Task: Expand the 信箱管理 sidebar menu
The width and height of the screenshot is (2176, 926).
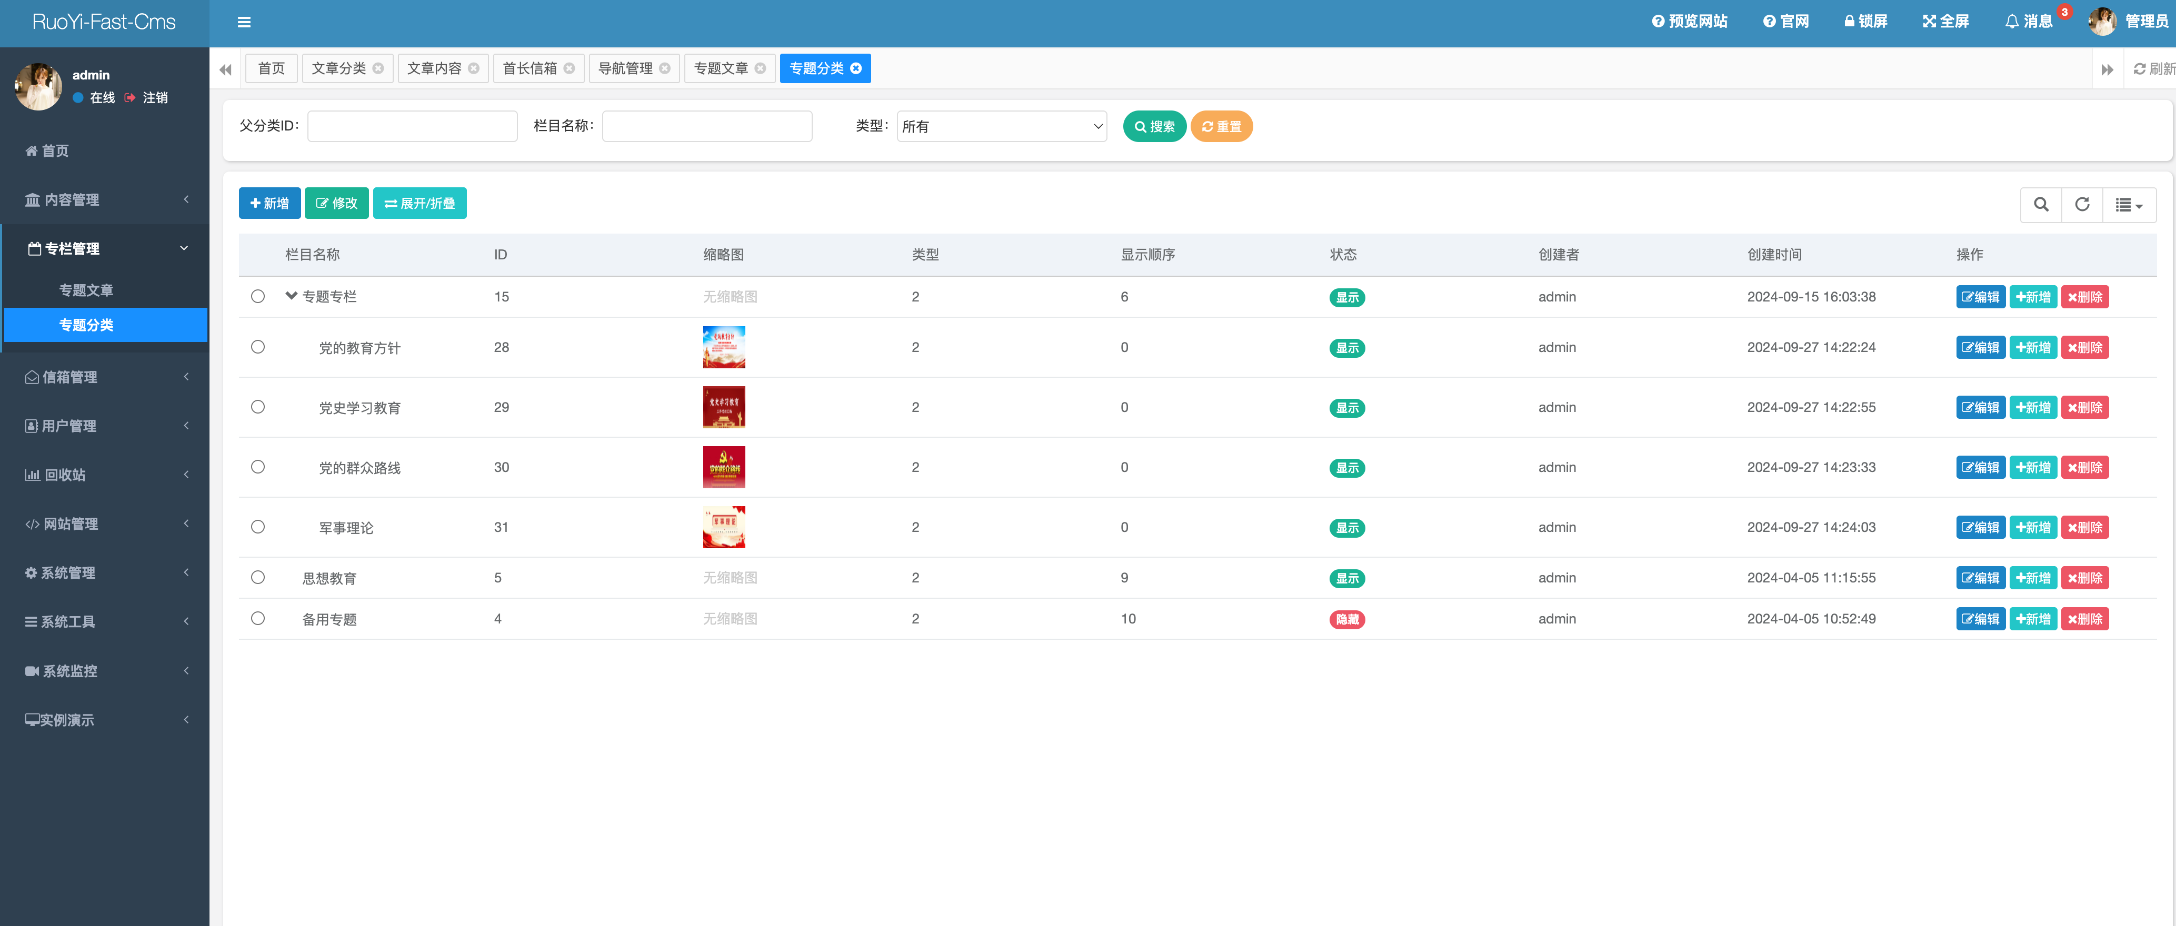Action: (x=105, y=377)
